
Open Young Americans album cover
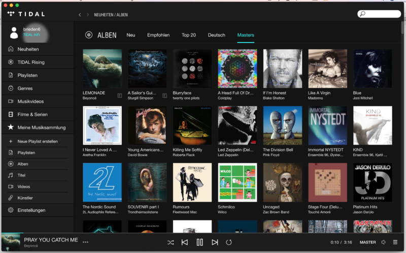pos(147,125)
